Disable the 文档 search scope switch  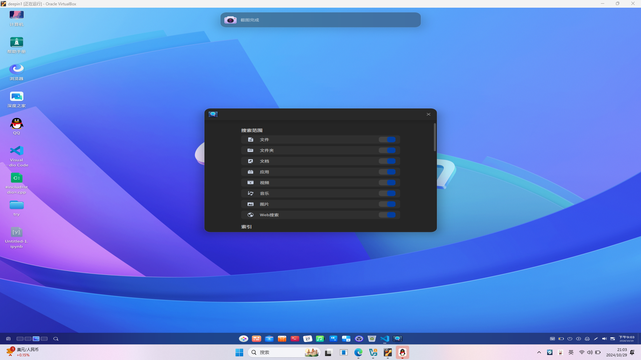(387, 161)
